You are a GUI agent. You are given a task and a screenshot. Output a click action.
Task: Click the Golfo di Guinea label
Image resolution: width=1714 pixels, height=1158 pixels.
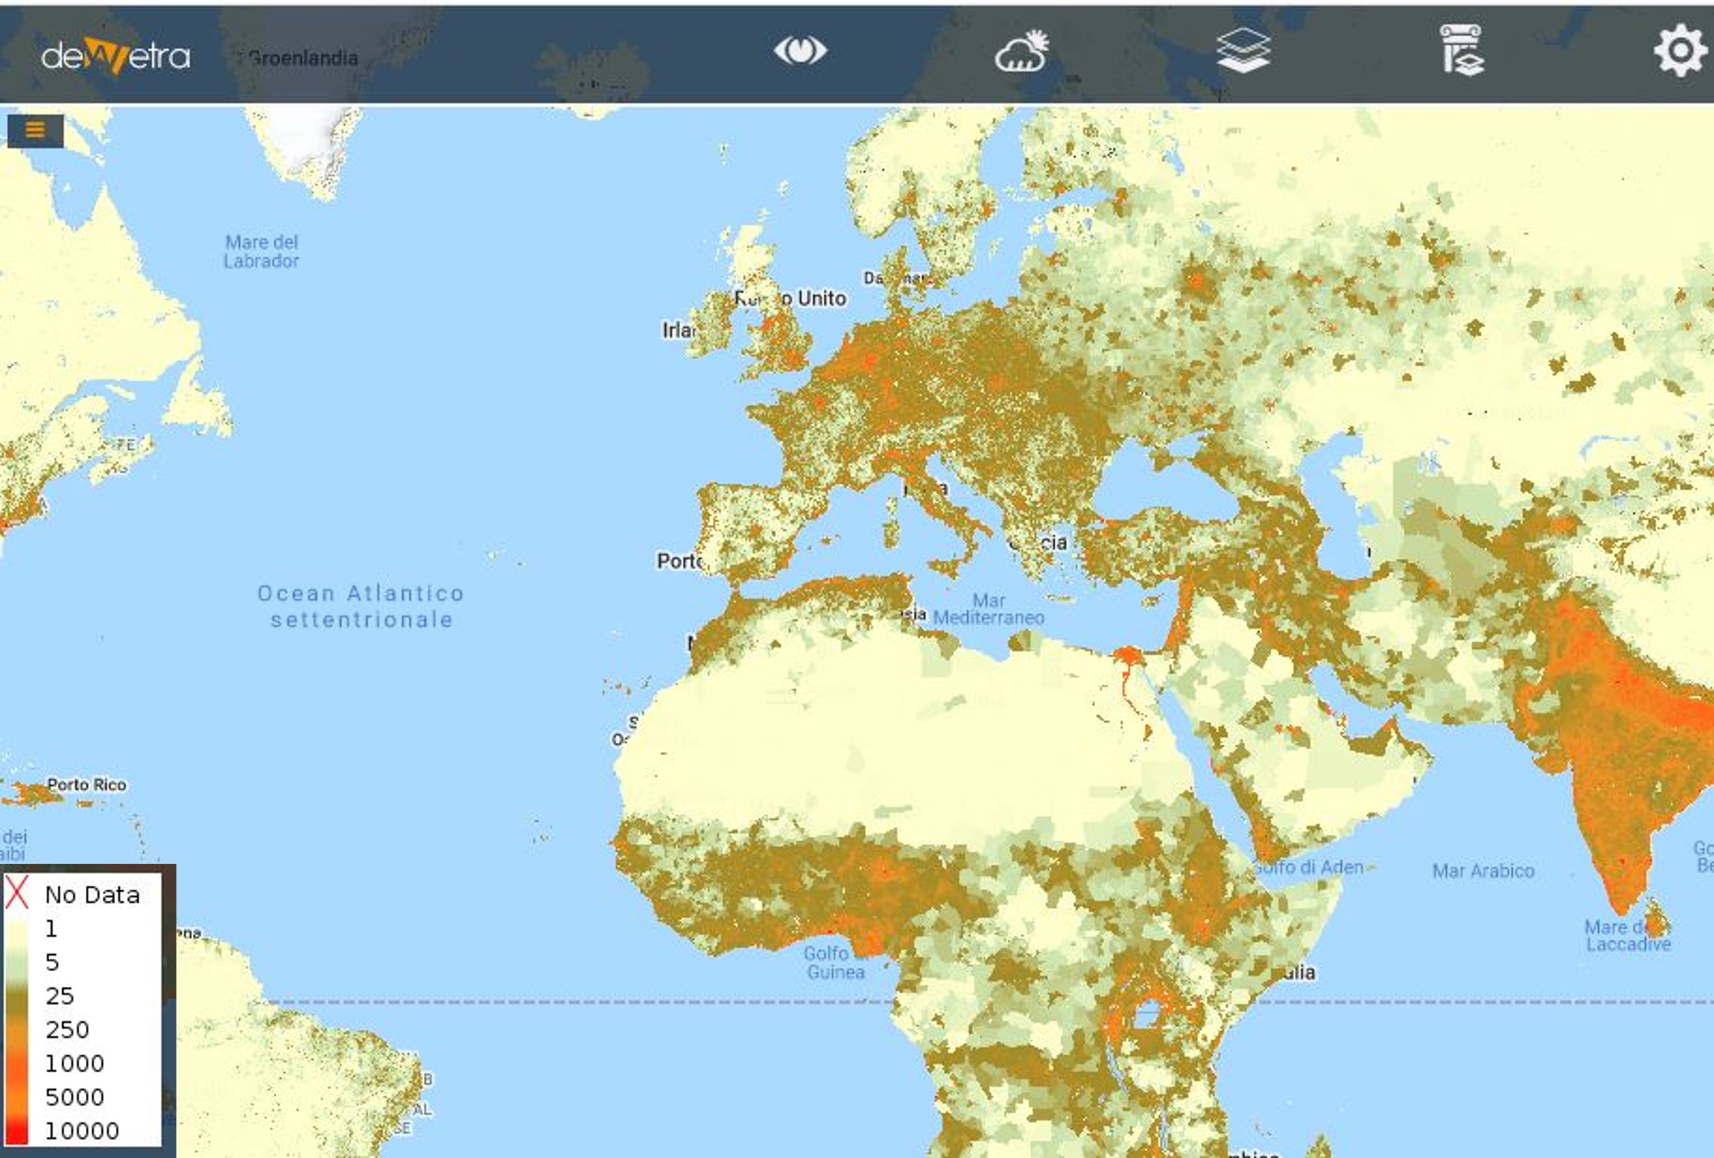coord(835,963)
